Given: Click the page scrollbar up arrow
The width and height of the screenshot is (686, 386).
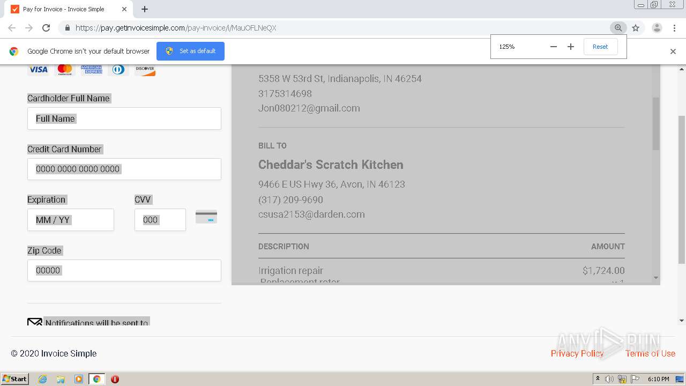Looking at the screenshot, I should point(682,68).
